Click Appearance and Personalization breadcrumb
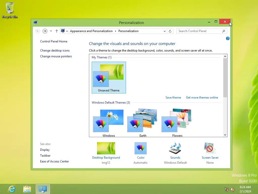Screen dimensions: 258x194 click(x=91, y=31)
